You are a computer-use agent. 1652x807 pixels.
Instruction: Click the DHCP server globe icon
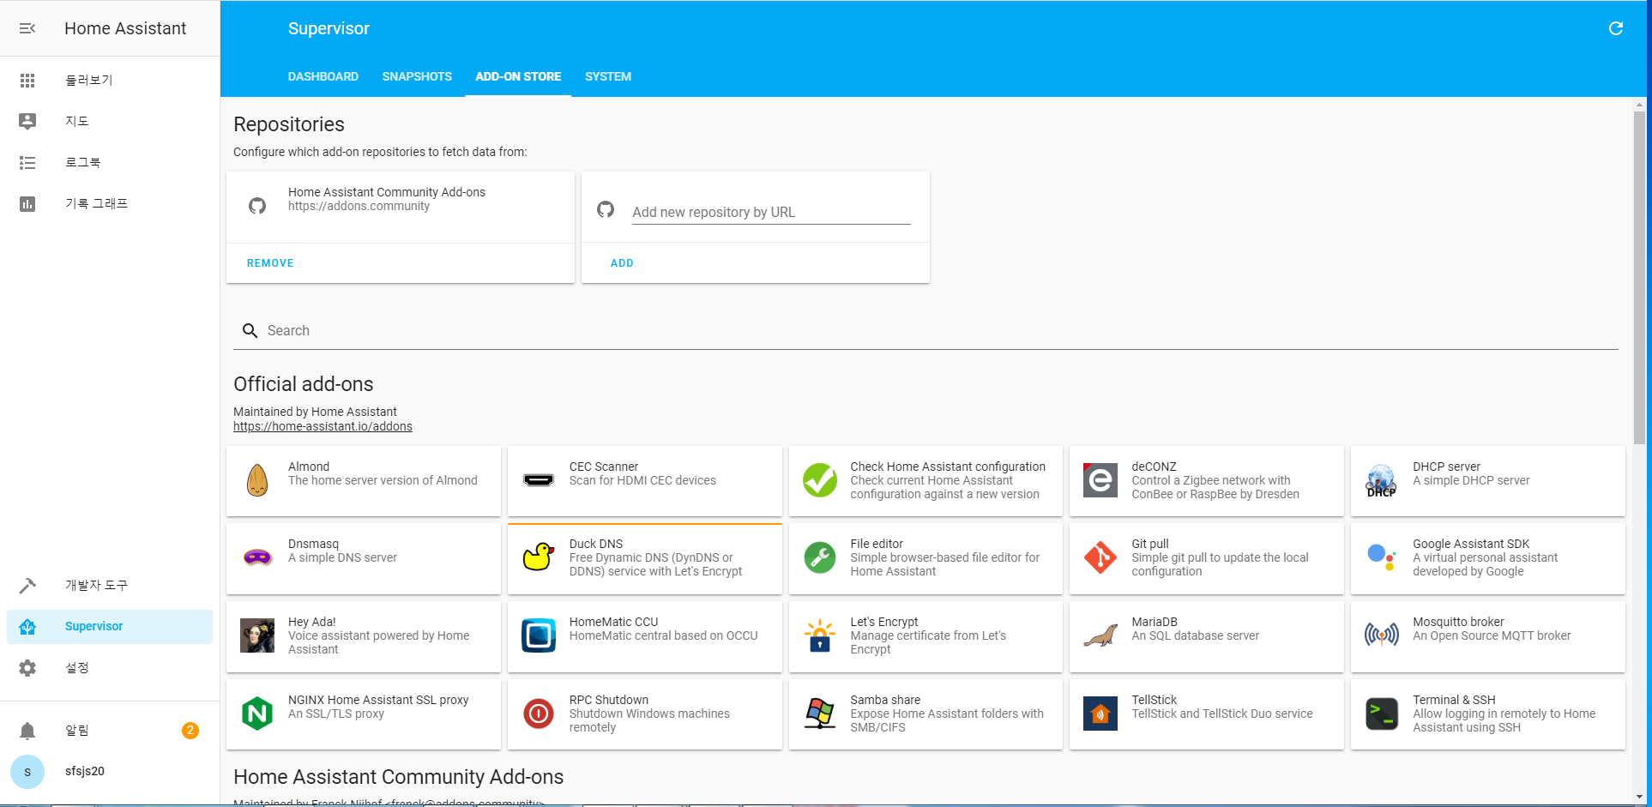click(1382, 480)
